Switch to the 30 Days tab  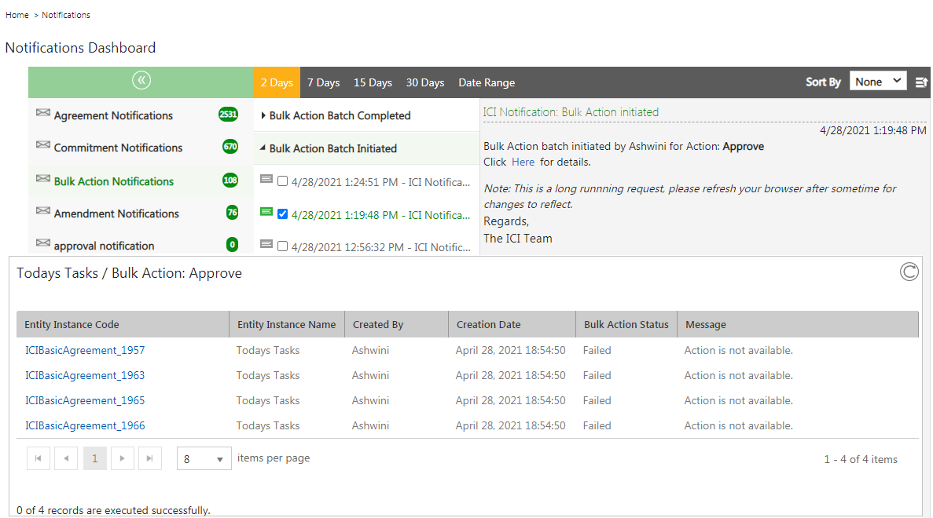(424, 82)
